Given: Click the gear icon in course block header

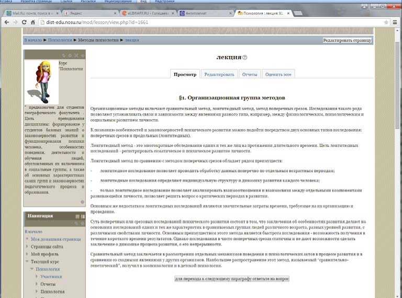Looking at the screenshot, I should click(70, 55).
